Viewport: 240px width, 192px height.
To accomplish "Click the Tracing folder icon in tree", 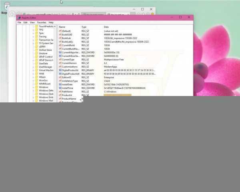I will tap(36, 36).
